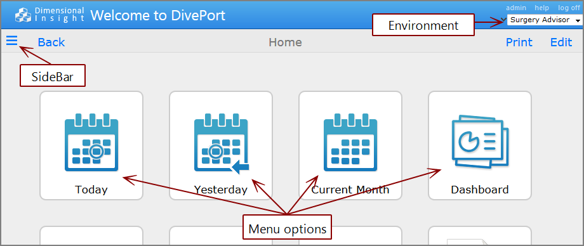Edit the Home page
Viewport: 584px width, 246px height.
click(x=561, y=42)
